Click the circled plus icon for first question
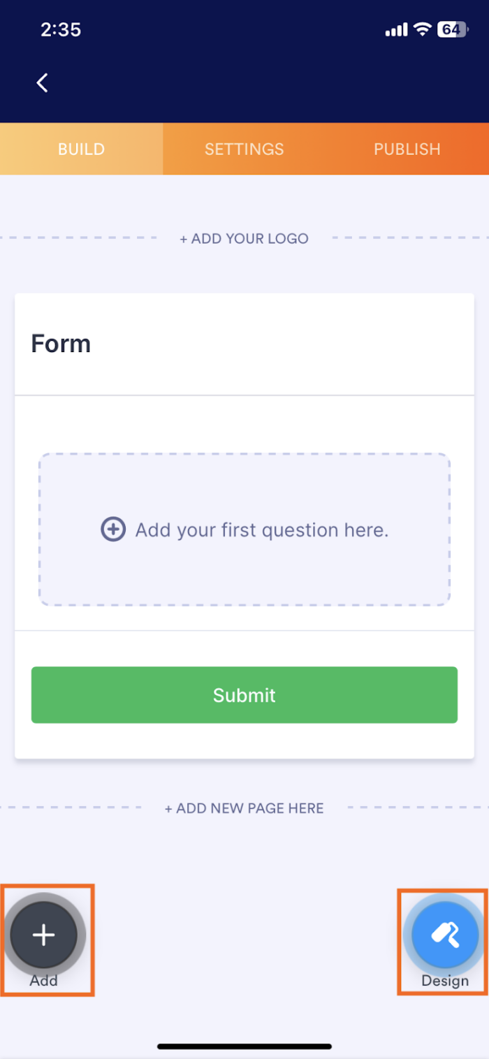489x1059 pixels. pos(113,529)
